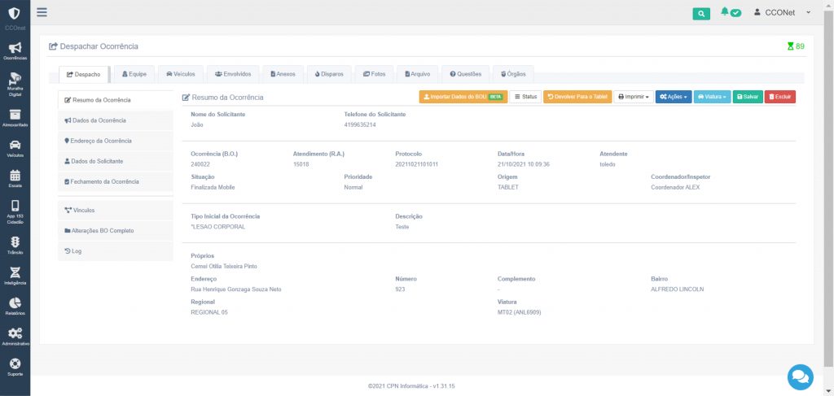
Task: Click the viatura value MT02 (ANL6909)
Action: click(519, 312)
